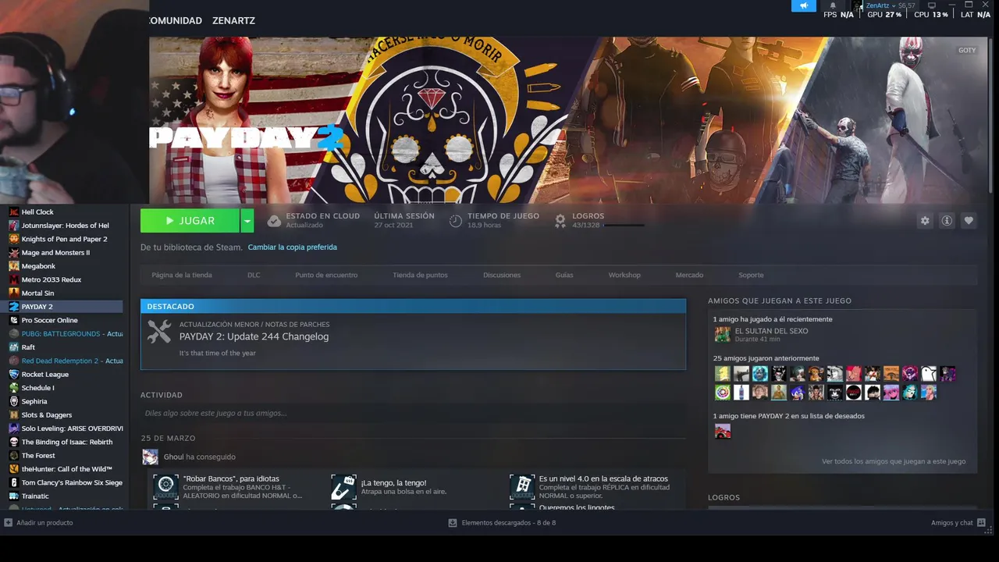Viewport: 999px width, 562px height.
Task: Switch to Big Picture mode monitor icon
Action: 931,5
